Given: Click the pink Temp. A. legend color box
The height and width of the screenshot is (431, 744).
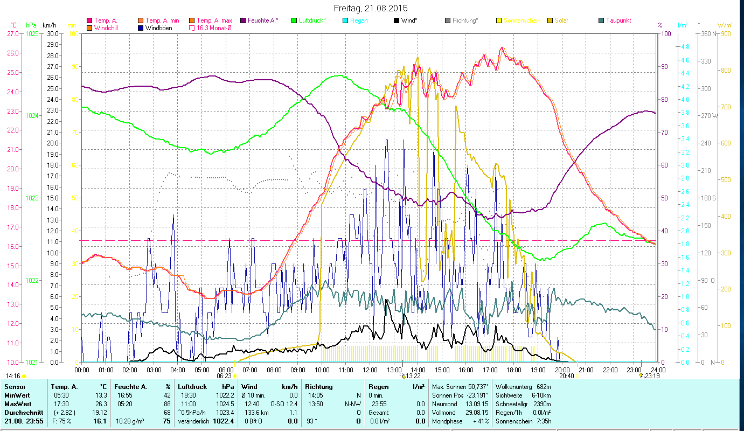Looking at the screenshot, I should [89, 20].
